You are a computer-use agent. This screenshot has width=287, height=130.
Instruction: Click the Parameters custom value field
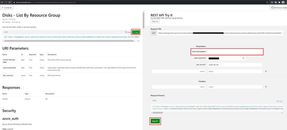click(x=235, y=71)
